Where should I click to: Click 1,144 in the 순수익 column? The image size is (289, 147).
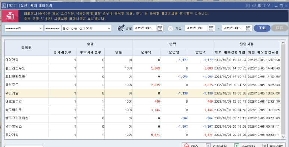coord(156,110)
